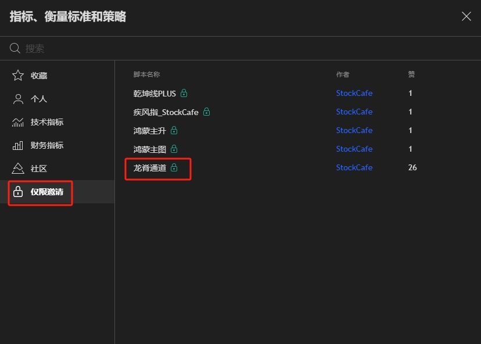Switch to the 社区 section
Viewport: 481px width, 344px height.
click(x=58, y=169)
